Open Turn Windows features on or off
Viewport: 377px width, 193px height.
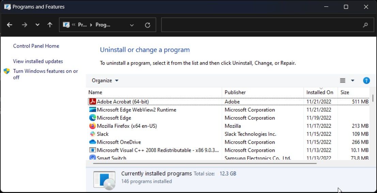45,74
